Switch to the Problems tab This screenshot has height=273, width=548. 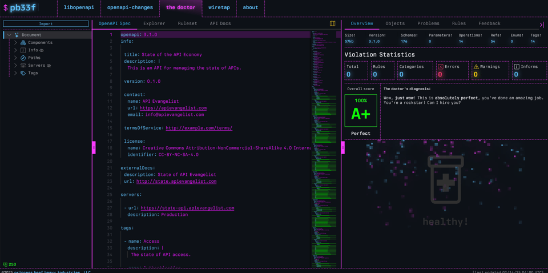coord(428,23)
